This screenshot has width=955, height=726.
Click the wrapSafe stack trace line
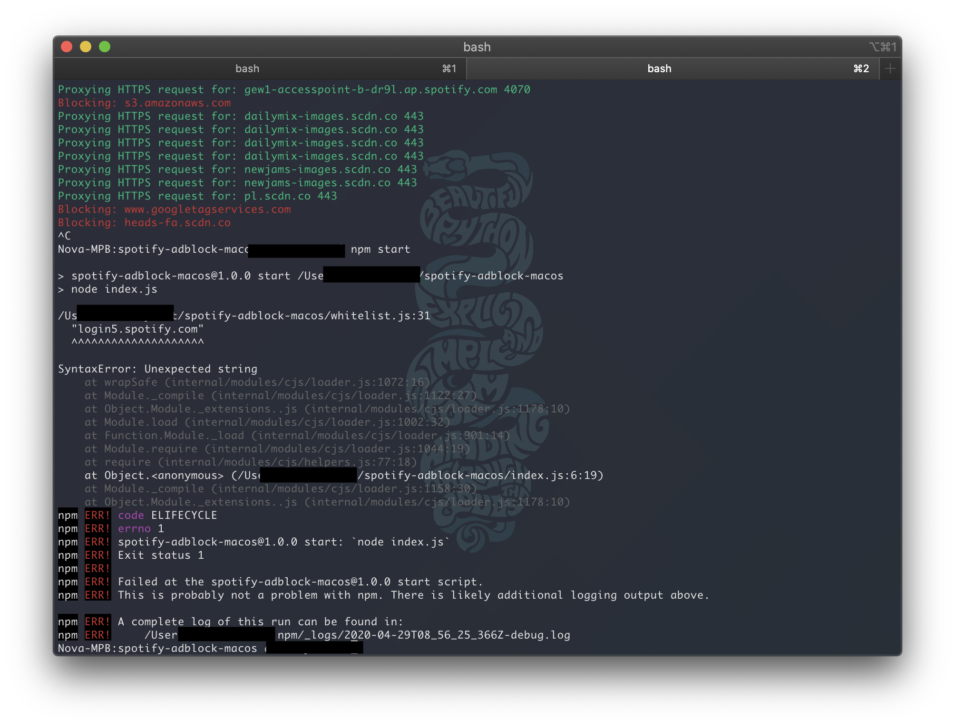coord(257,382)
